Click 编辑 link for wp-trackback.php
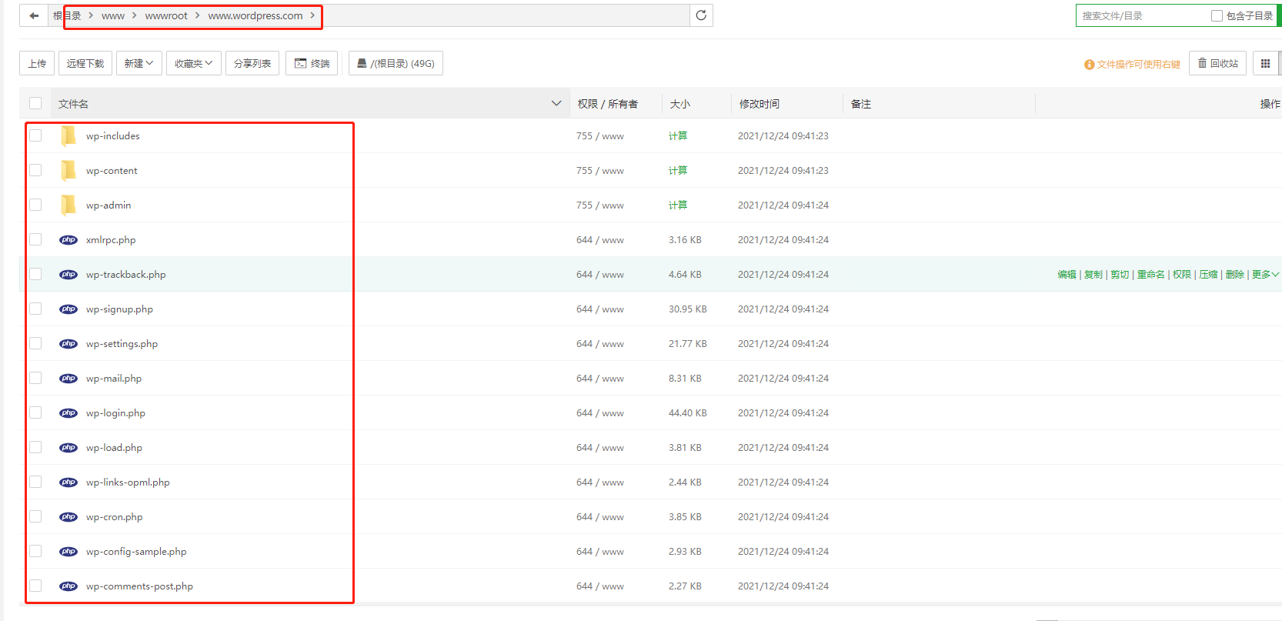 pos(1067,274)
